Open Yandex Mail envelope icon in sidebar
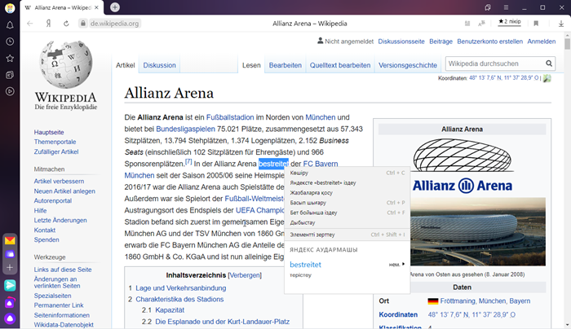 (10, 240)
